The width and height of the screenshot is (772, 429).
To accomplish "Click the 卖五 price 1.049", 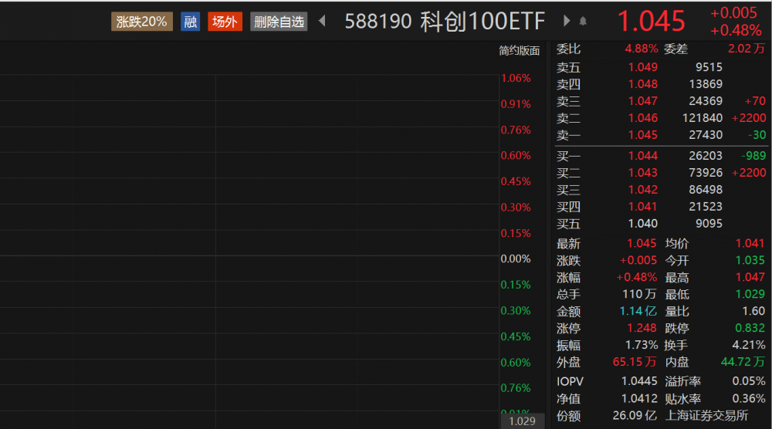I will pyautogui.click(x=642, y=67).
